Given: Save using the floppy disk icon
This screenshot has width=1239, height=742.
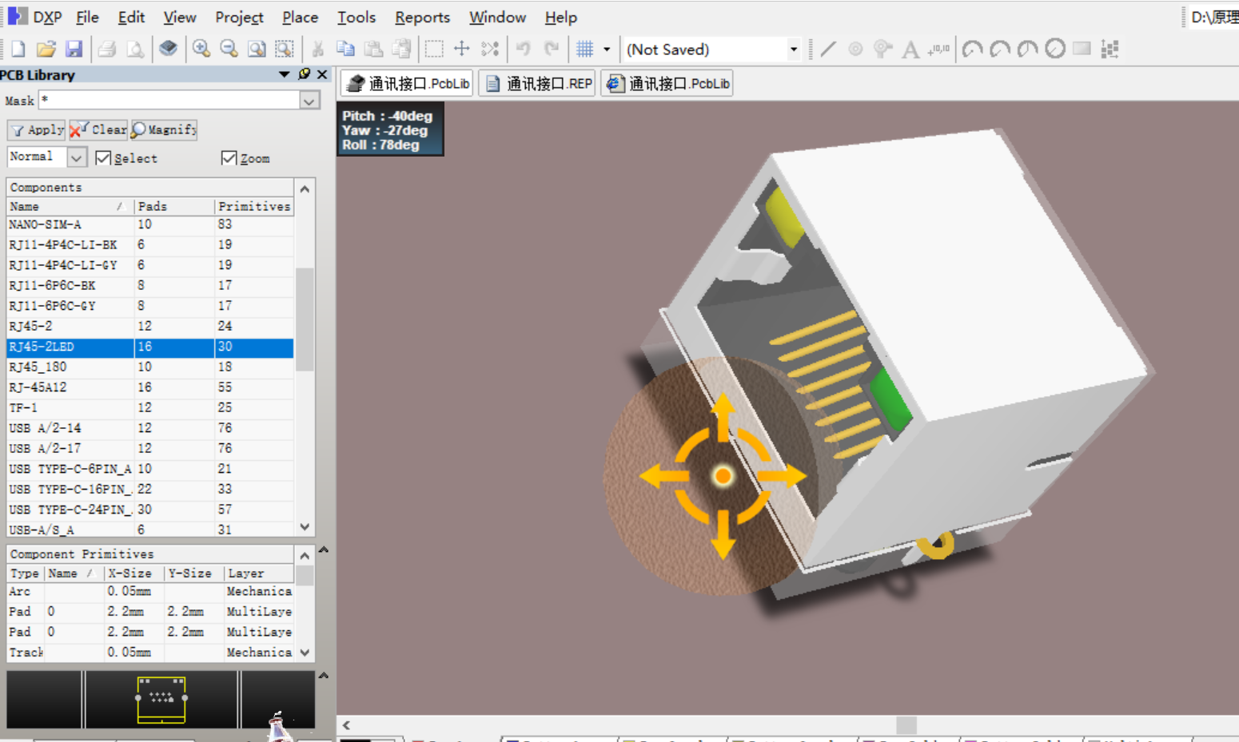Looking at the screenshot, I should (74, 49).
